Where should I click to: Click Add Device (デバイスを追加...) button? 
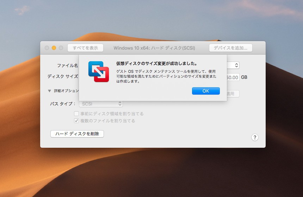coord(230,48)
